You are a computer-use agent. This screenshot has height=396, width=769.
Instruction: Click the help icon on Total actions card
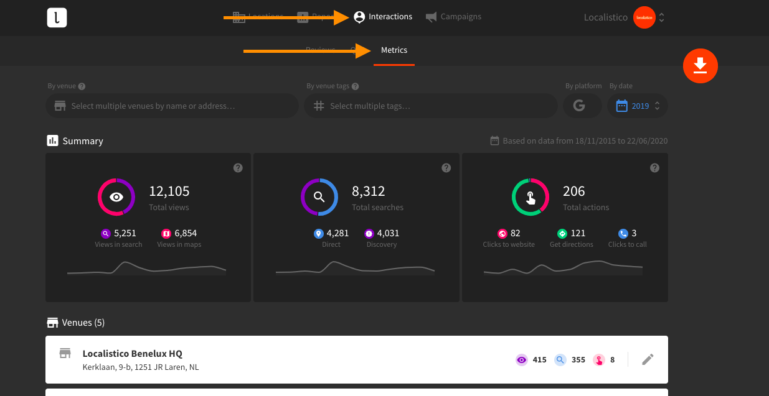654,168
